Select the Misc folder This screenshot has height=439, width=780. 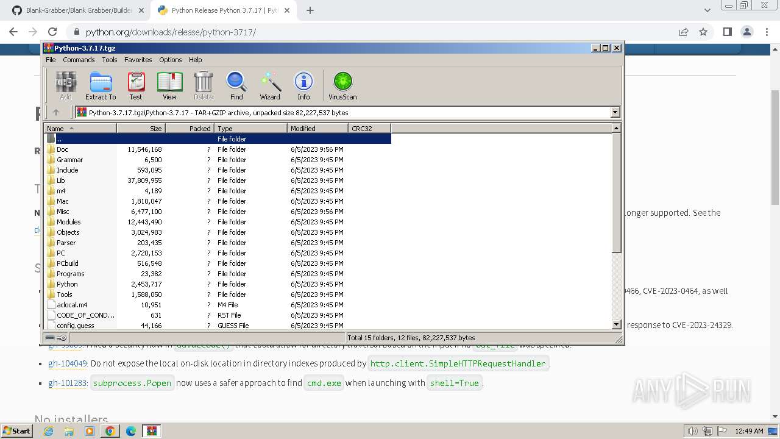point(218,212)
